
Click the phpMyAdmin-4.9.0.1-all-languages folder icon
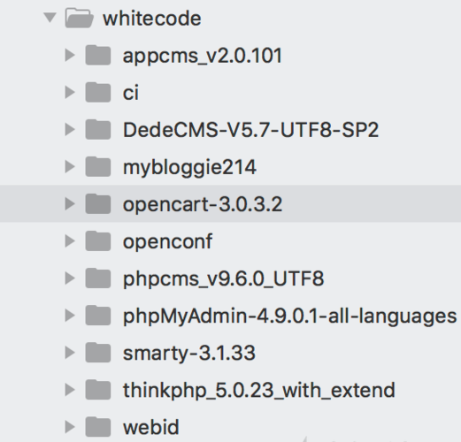[98, 316]
